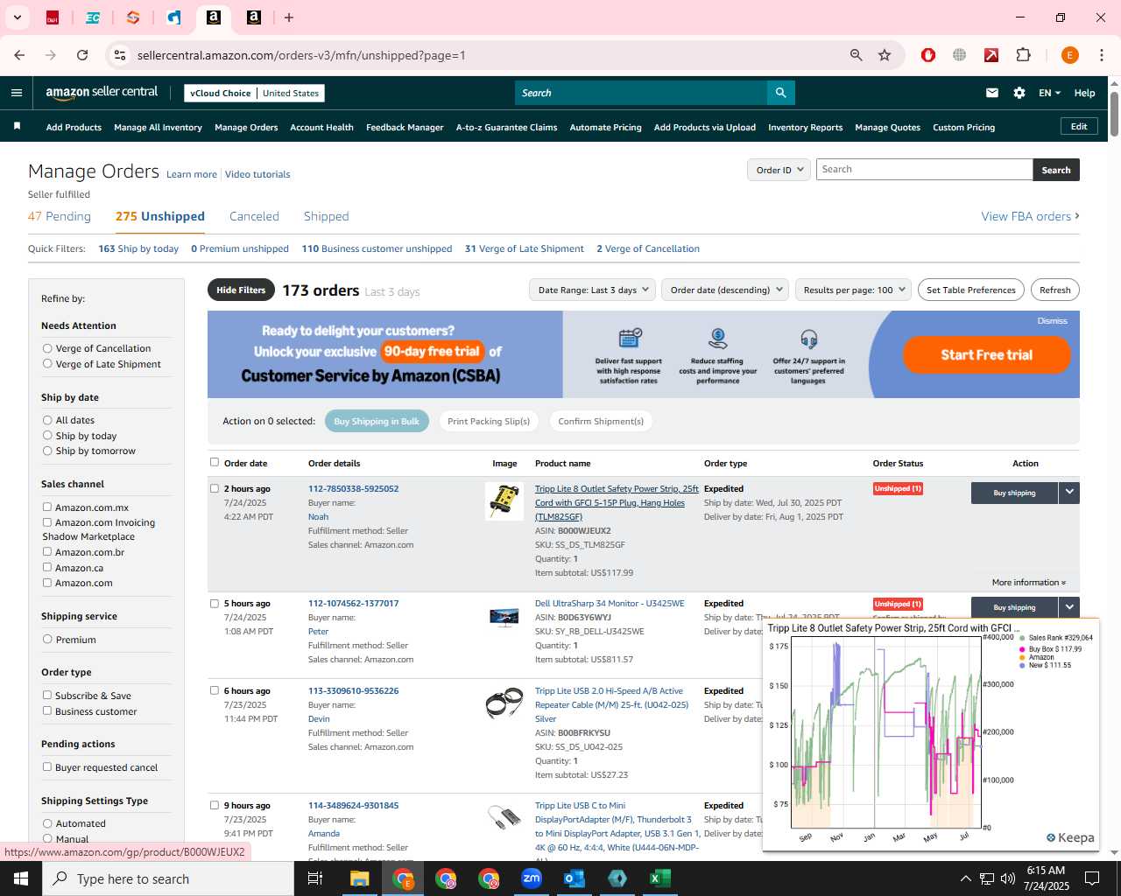Open Windows Start menu
The image size is (1121, 896).
pyautogui.click(x=21, y=878)
